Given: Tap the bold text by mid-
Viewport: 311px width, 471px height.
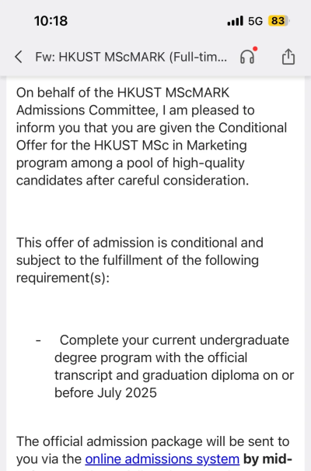Looking at the screenshot, I should pos(267,459).
